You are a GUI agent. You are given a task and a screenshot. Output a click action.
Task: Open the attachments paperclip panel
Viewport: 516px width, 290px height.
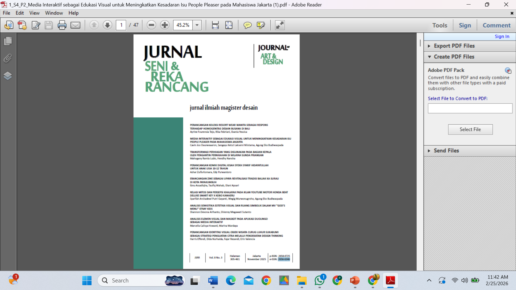click(x=8, y=58)
